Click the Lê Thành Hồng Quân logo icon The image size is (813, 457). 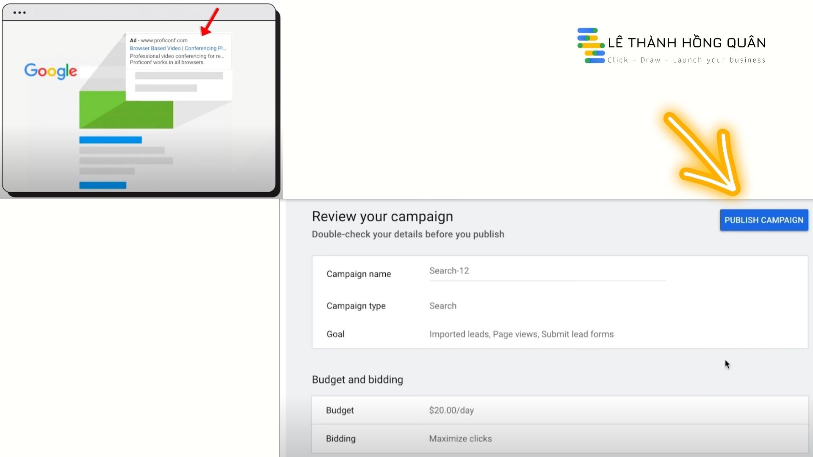point(591,45)
